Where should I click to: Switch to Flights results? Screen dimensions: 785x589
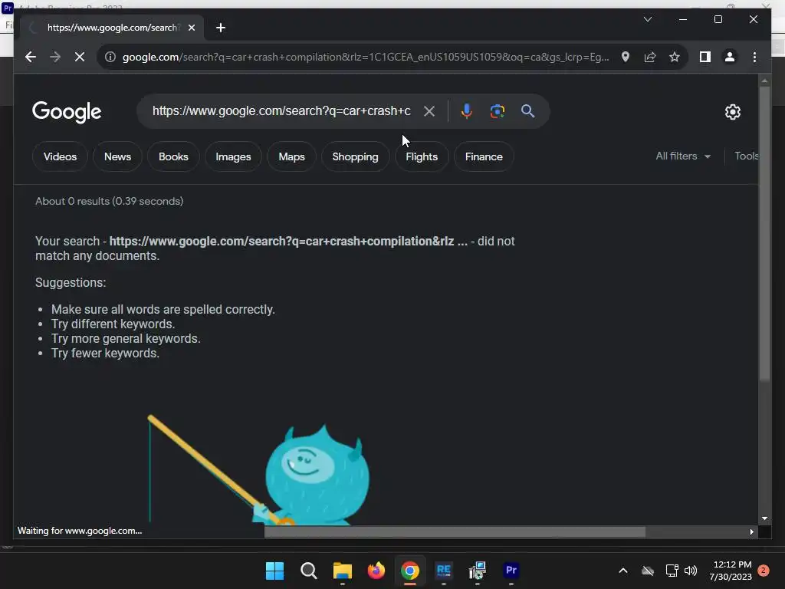pos(422,156)
